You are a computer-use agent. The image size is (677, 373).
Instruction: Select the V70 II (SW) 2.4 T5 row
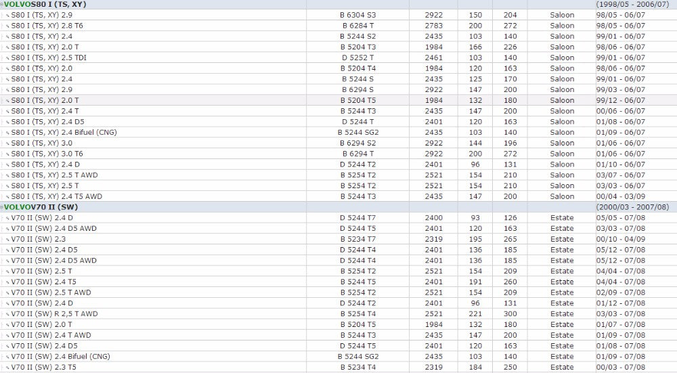pyautogui.click(x=338, y=282)
